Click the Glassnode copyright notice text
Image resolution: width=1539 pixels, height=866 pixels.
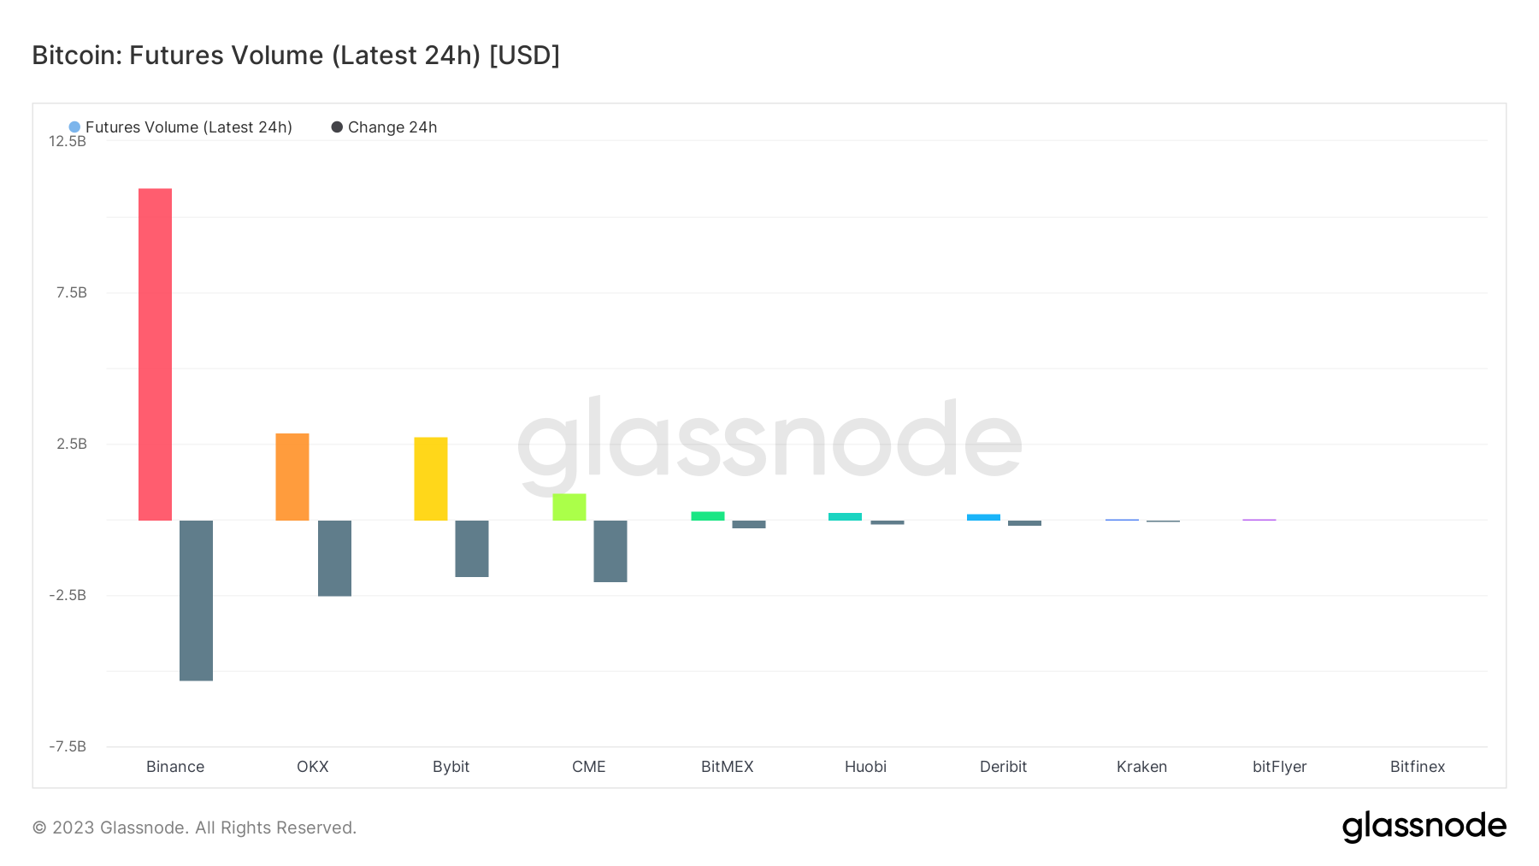(x=194, y=828)
